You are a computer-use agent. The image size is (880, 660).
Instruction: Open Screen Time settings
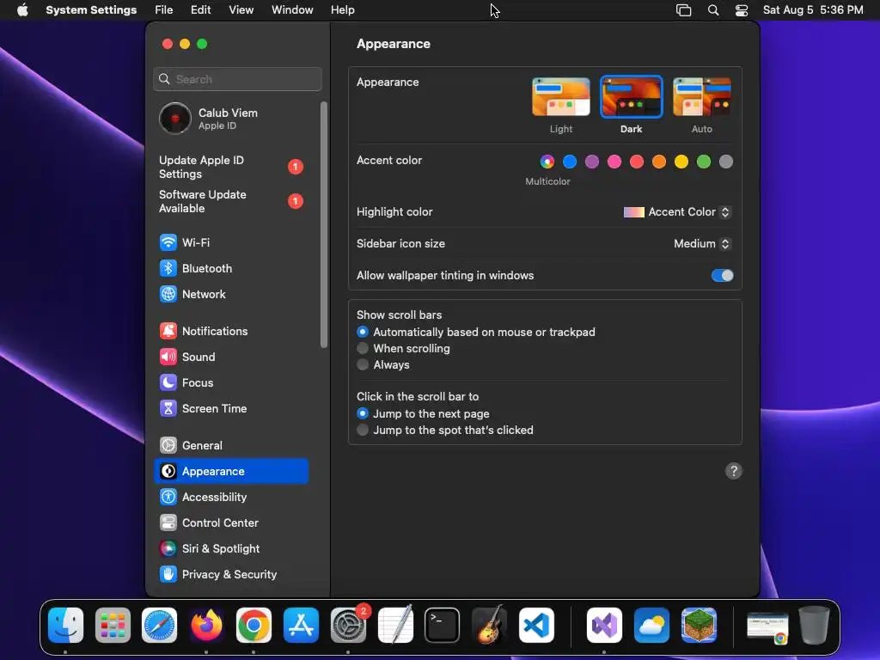pyautogui.click(x=231, y=408)
